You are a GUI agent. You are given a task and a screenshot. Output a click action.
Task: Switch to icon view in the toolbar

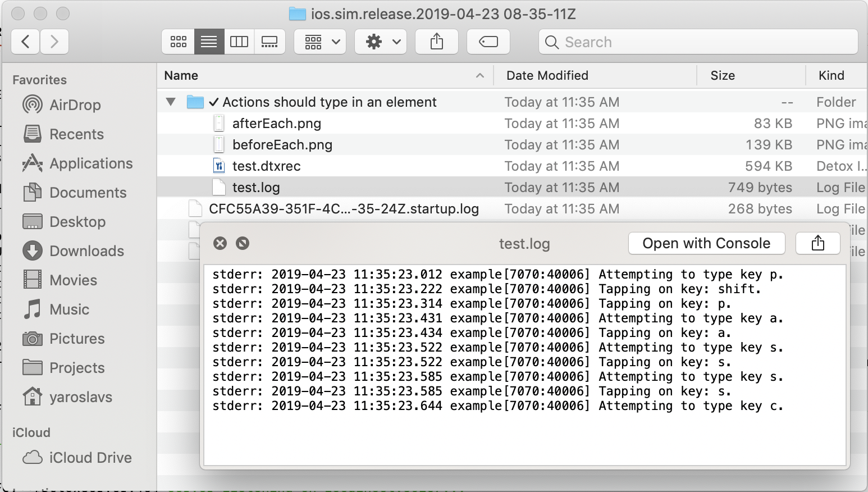(x=178, y=41)
